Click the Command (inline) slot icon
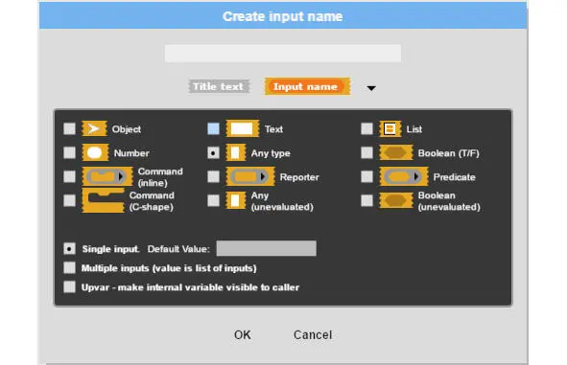The image size is (567, 365). coord(107,176)
